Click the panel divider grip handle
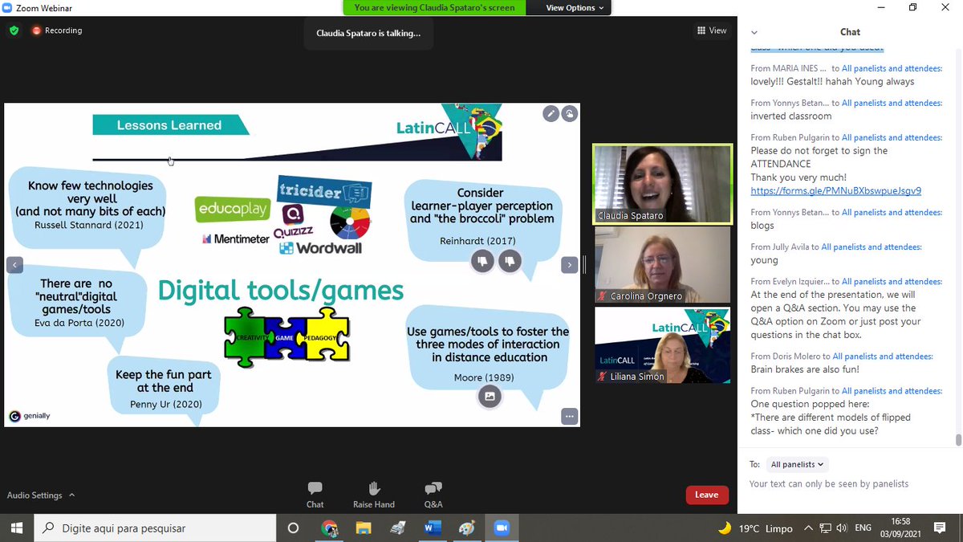The image size is (963, 542). (x=585, y=264)
